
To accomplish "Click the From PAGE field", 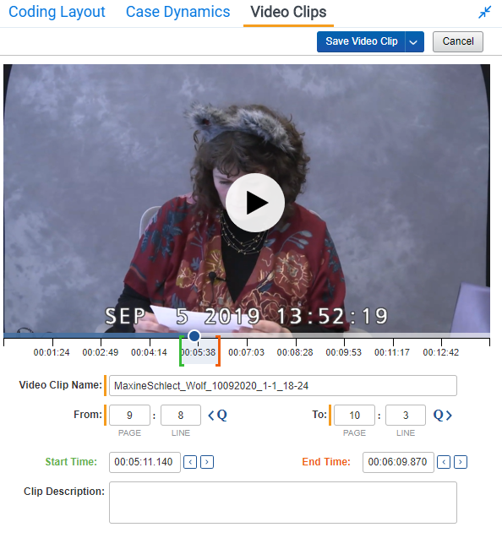I will coord(129,416).
